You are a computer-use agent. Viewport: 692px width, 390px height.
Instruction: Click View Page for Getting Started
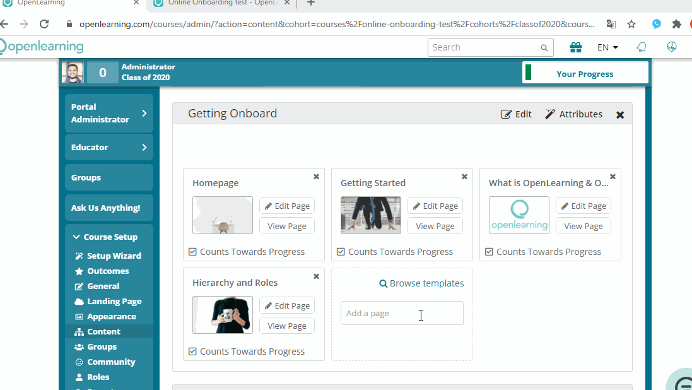click(435, 226)
